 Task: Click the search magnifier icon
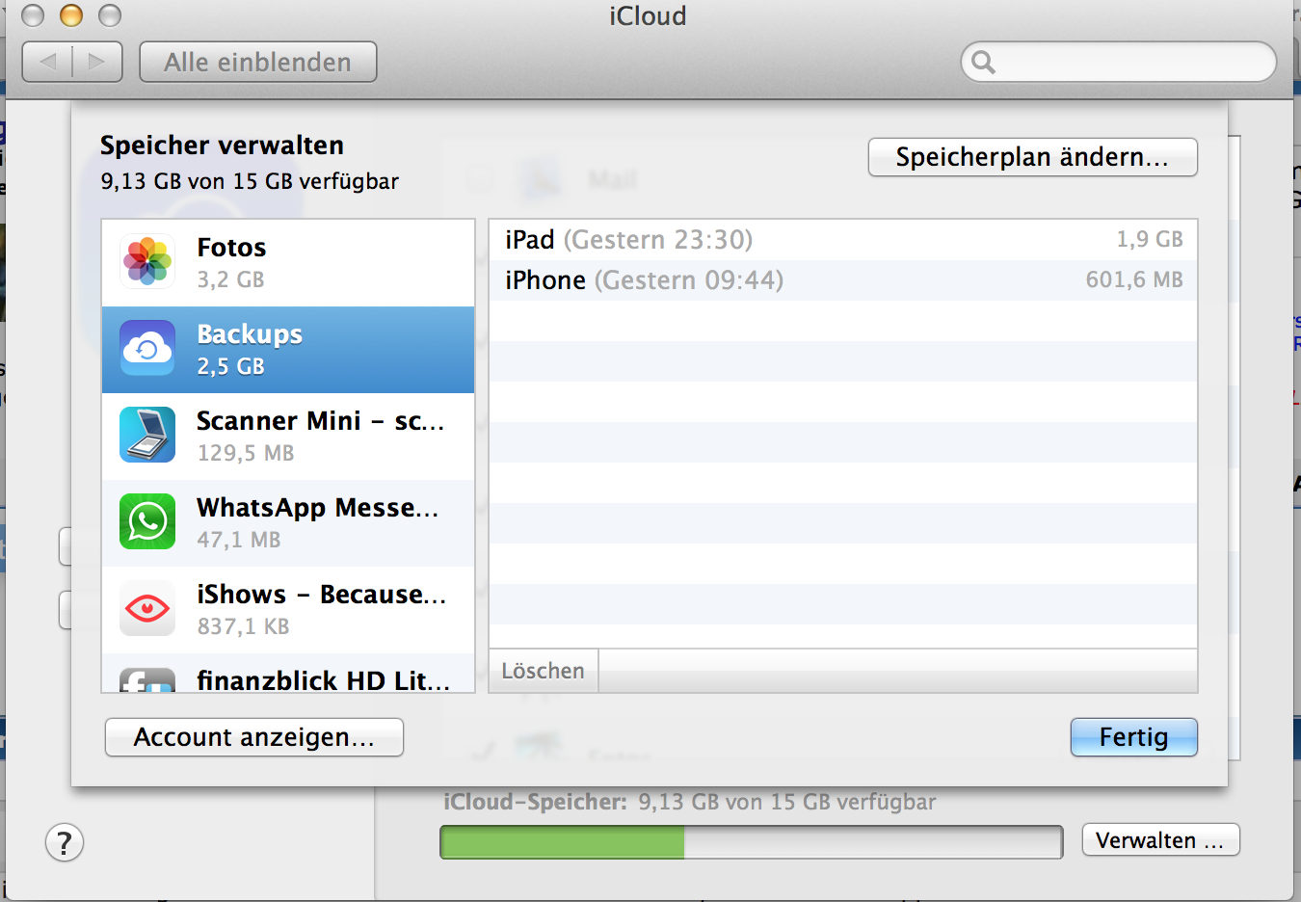pos(983,63)
